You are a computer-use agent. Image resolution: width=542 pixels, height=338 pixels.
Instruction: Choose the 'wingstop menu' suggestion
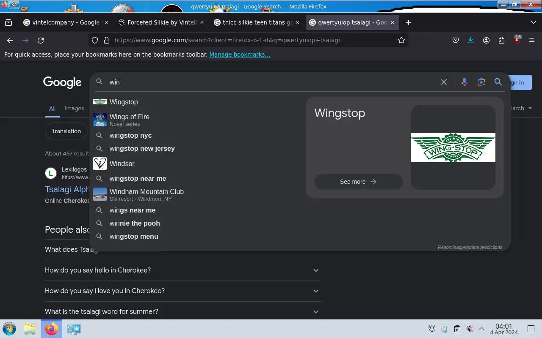[197, 237]
